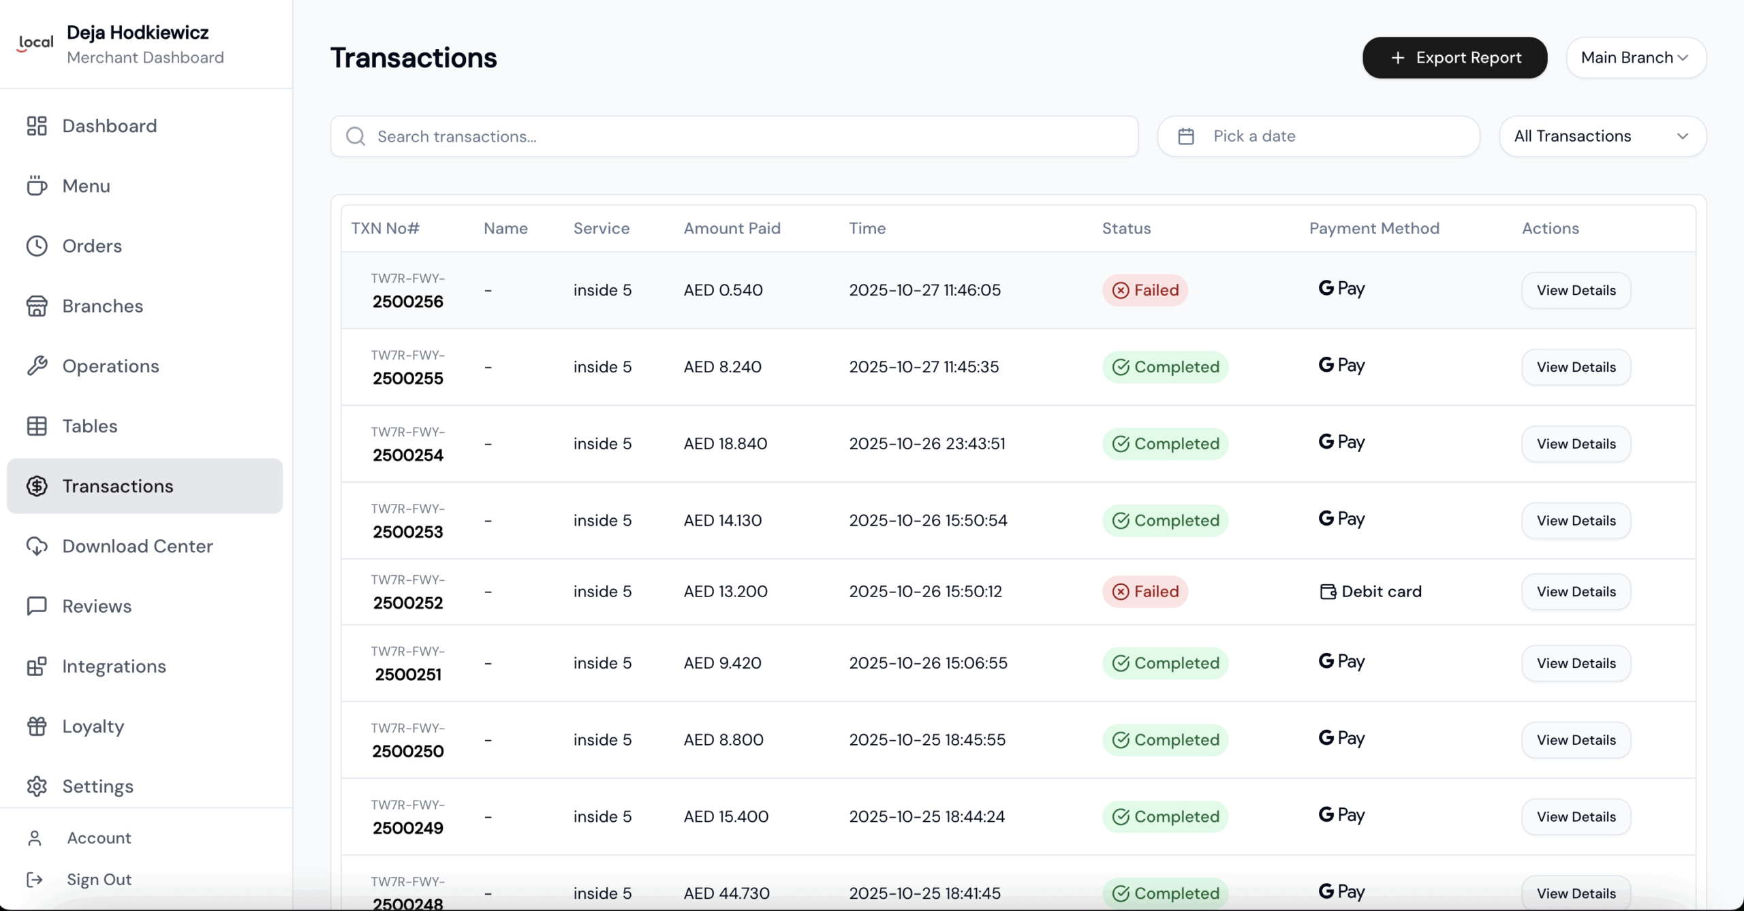The image size is (1744, 911).
Task: Click the calendar icon in date picker
Action: click(x=1186, y=136)
